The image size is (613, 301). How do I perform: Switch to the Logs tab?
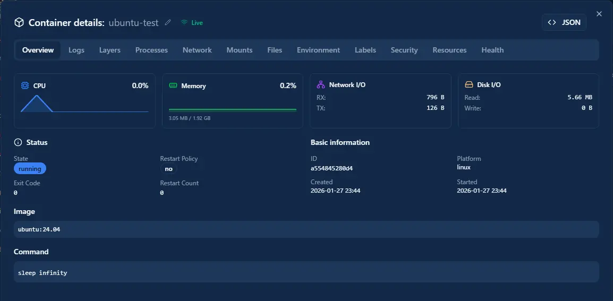[x=76, y=50]
